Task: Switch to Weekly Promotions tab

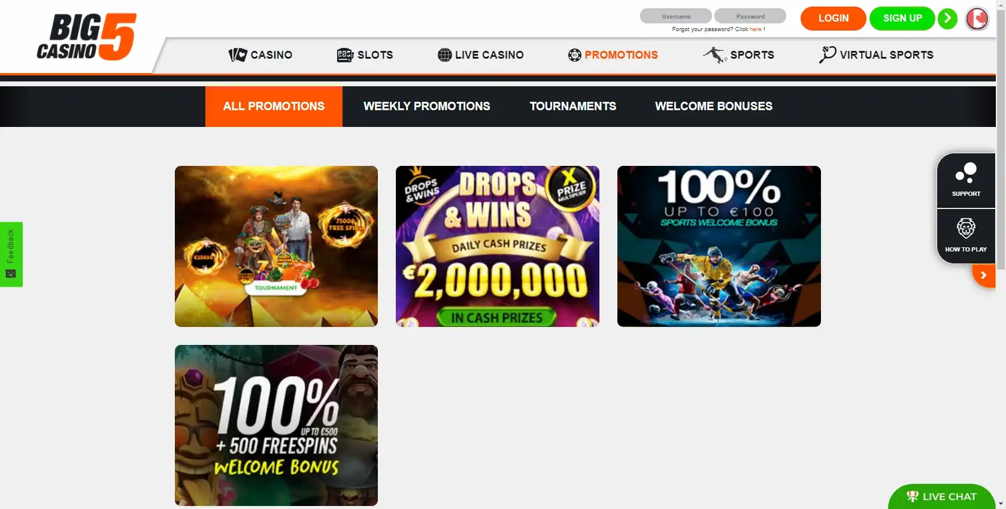Action: tap(426, 106)
